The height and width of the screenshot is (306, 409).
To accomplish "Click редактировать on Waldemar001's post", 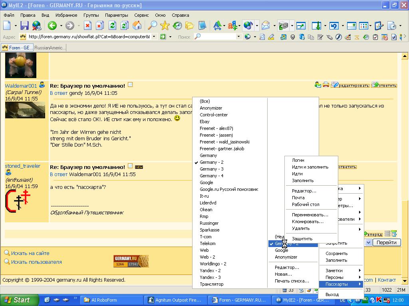I will [x=350, y=85].
